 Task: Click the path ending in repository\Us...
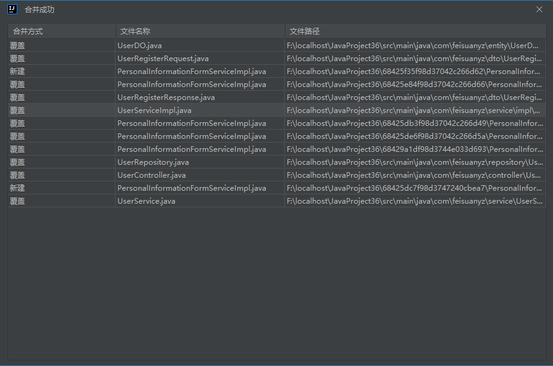[x=415, y=162]
